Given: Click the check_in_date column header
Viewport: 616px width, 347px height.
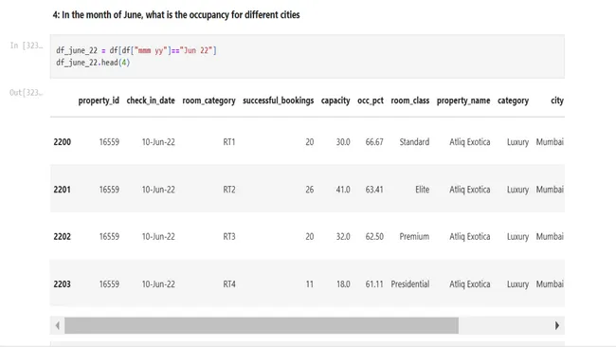Looking at the screenshot, I should coord(151,100).
